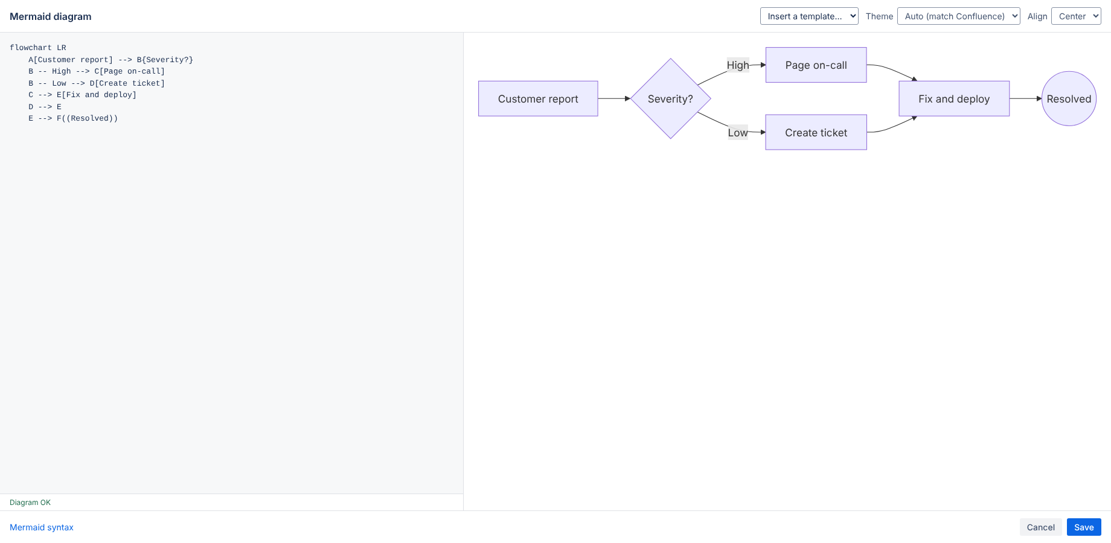The width and height of the screenshot is (1111, 543).
Task: Click the code line 'B -- High --> C[Page on-call]'
Action: [x=97, y=71]
